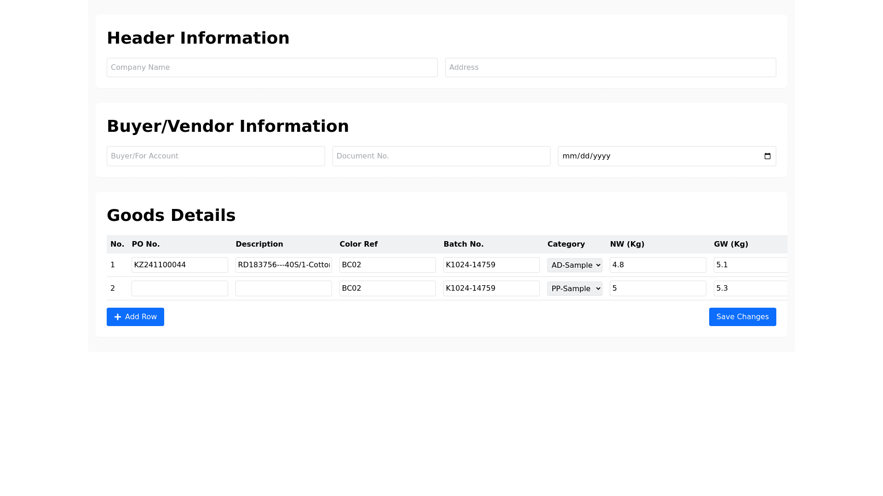883x496 pixels.
Task: Click PO No. field containing KZ241100044
Action: (179, 265)
